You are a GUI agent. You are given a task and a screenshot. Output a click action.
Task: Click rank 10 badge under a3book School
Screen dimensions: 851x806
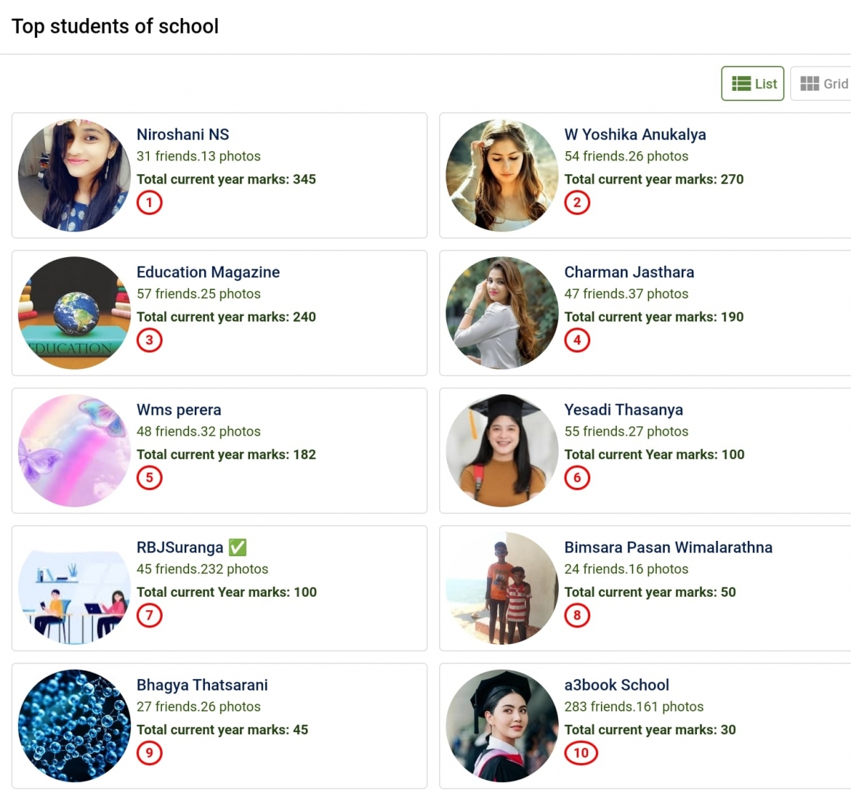point(581,753)
